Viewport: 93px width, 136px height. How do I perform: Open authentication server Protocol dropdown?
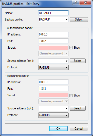coord(53,67)
